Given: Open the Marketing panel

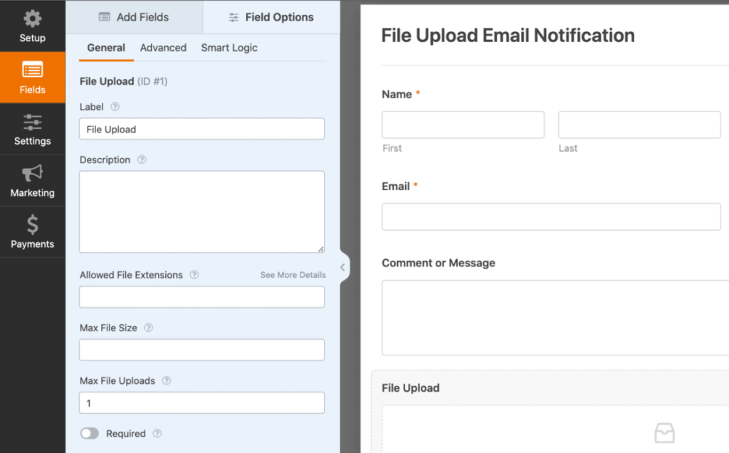Looking at the screenshot, I should tap(32, 181).
